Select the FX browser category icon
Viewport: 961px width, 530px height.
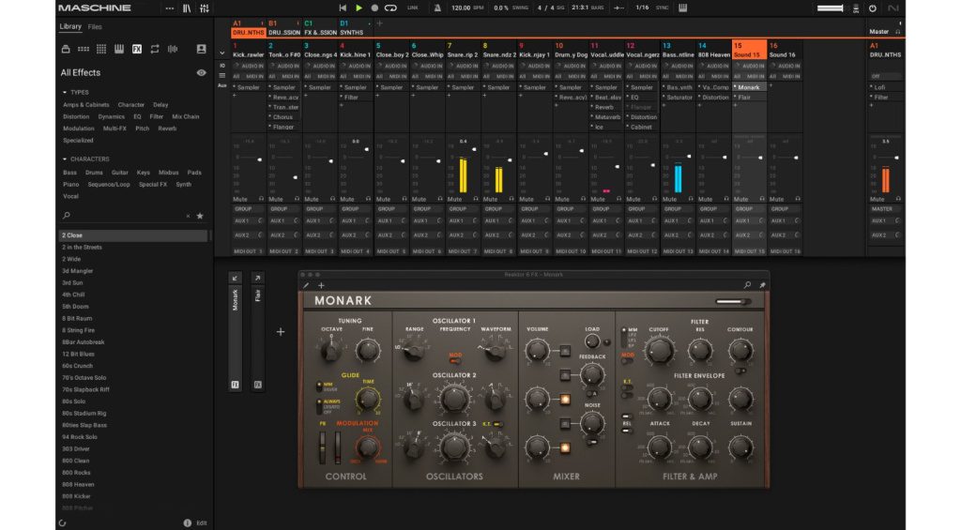pos(137,49)
